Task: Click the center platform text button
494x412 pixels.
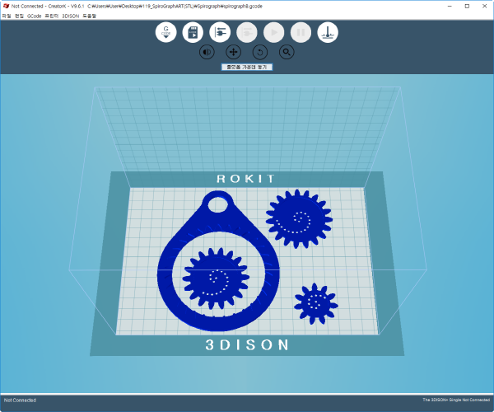Action: click(x=247, y=67)
